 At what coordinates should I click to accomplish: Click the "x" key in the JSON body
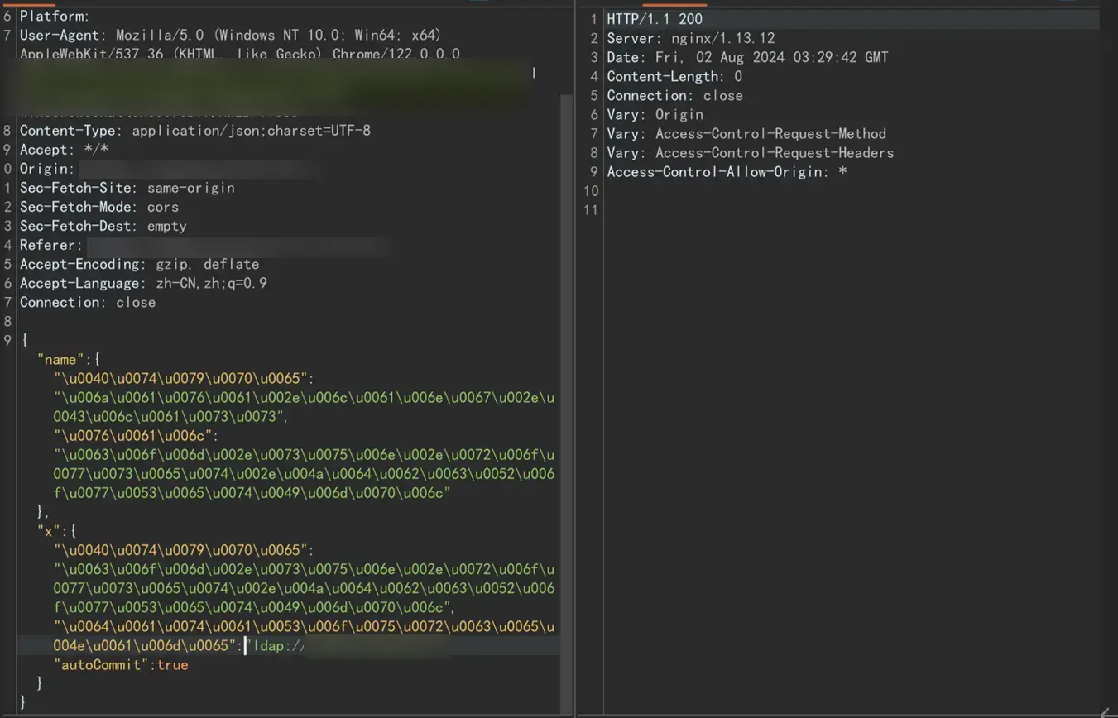50,531
